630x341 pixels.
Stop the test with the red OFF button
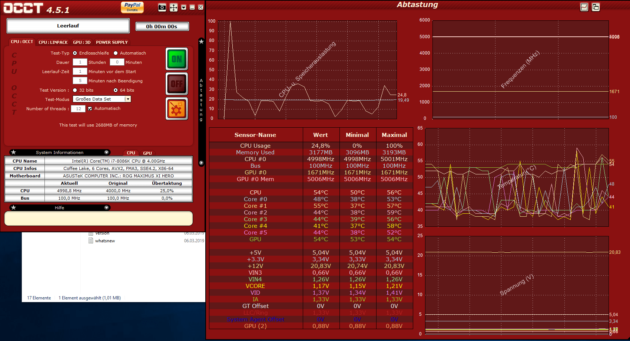(177, 84)
